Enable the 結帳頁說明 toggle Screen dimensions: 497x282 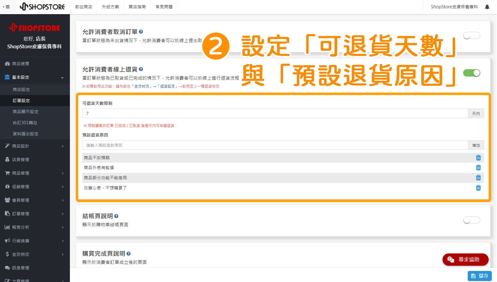click(471, 220)
